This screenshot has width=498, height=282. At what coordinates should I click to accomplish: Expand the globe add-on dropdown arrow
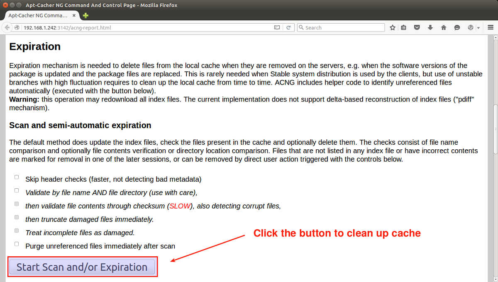pyautogui.click(x=478, y=28)
